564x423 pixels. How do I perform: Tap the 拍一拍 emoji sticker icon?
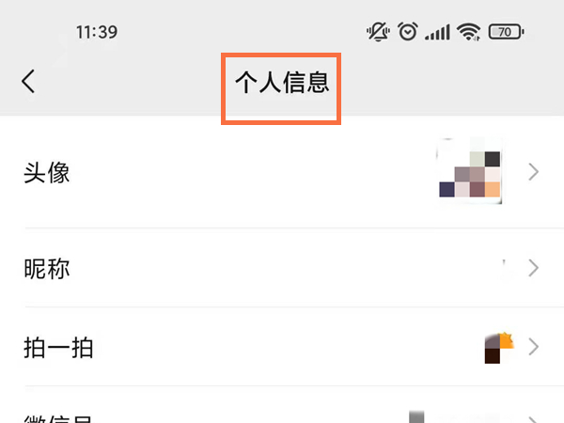(498, 348)
